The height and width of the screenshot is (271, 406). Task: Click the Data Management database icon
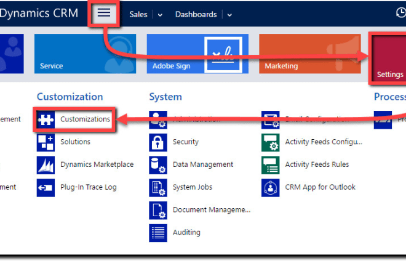[158, 165]
